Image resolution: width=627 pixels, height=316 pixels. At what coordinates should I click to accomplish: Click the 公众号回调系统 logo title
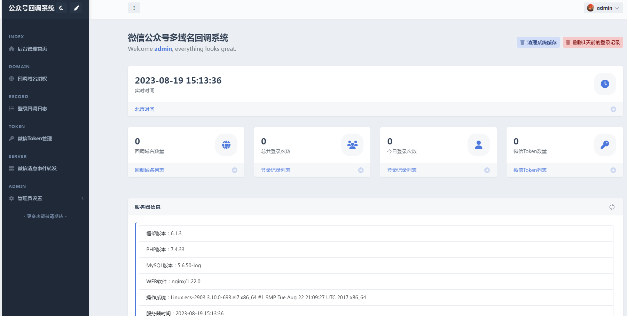(32, 8)
